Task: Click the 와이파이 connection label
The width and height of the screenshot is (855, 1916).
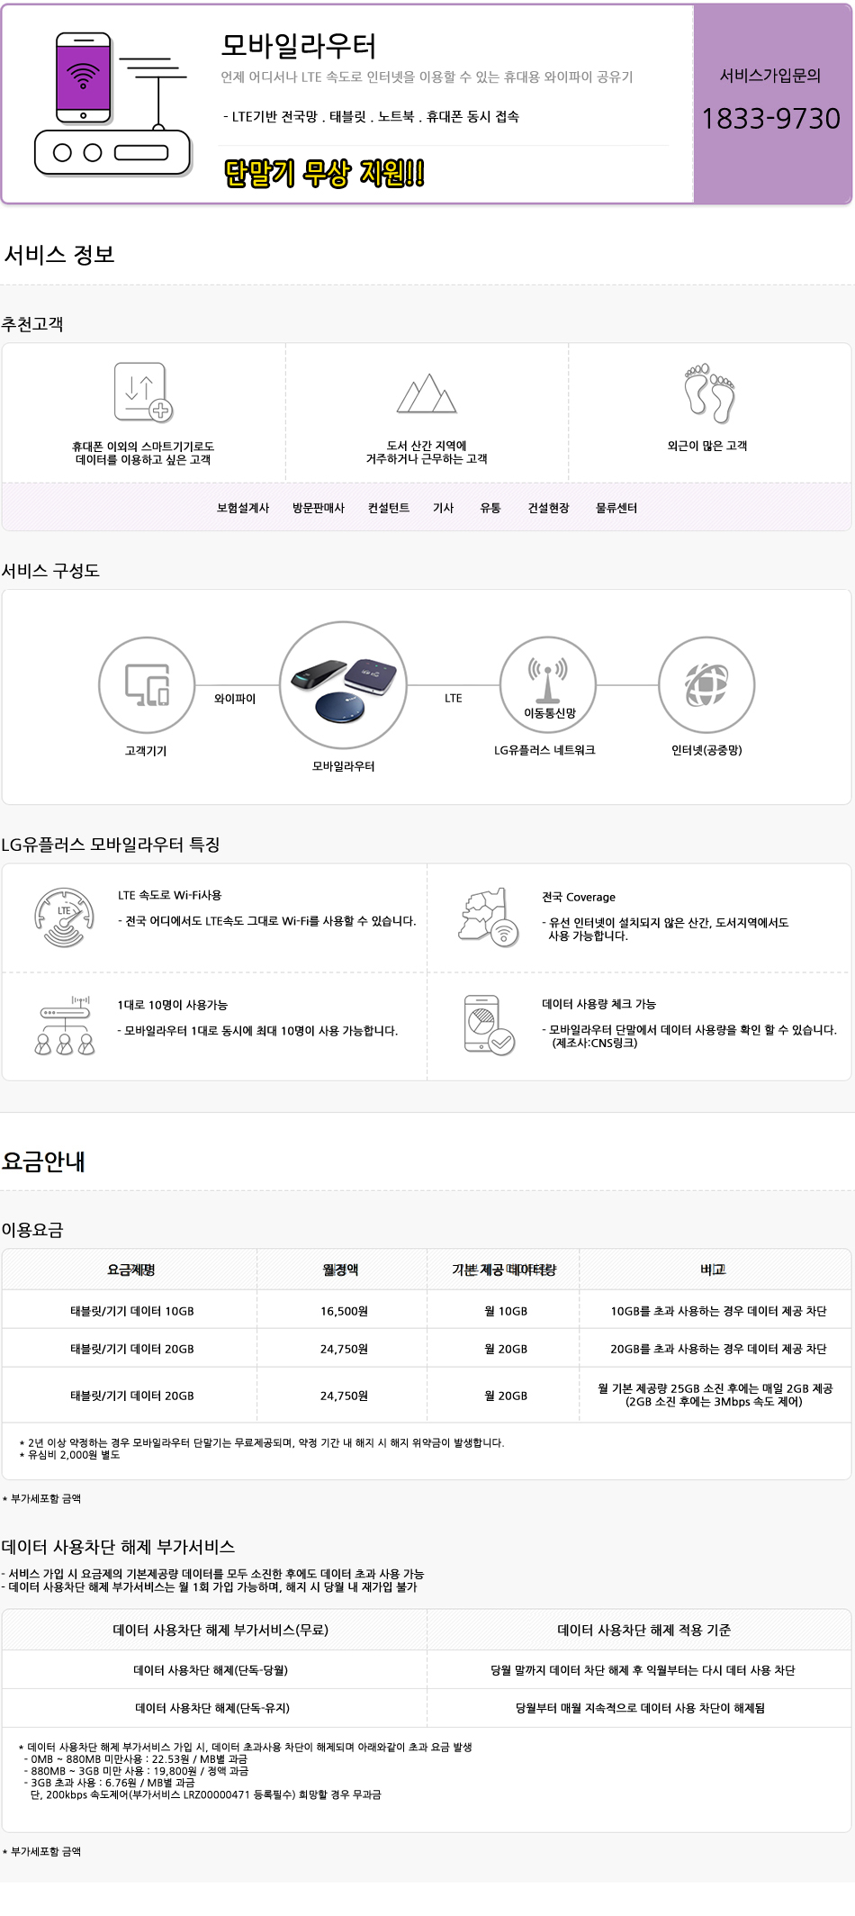Action: [235, 699]
